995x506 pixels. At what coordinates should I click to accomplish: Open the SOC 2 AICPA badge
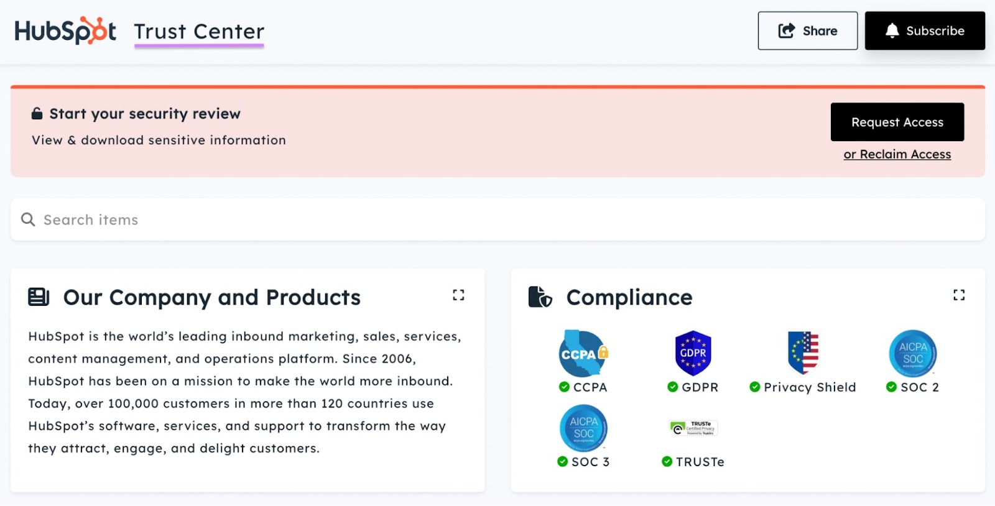click(912, 353)
